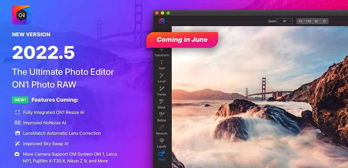This screenshot has width=348, height=168.
Task: Select the Mask tool
Action: coord(162,104)
